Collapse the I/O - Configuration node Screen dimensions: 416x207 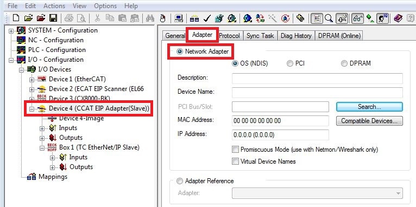[11, 60]
